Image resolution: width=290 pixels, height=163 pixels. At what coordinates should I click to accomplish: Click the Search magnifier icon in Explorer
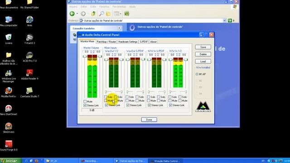pyautogui.click(x=101, y=14)
